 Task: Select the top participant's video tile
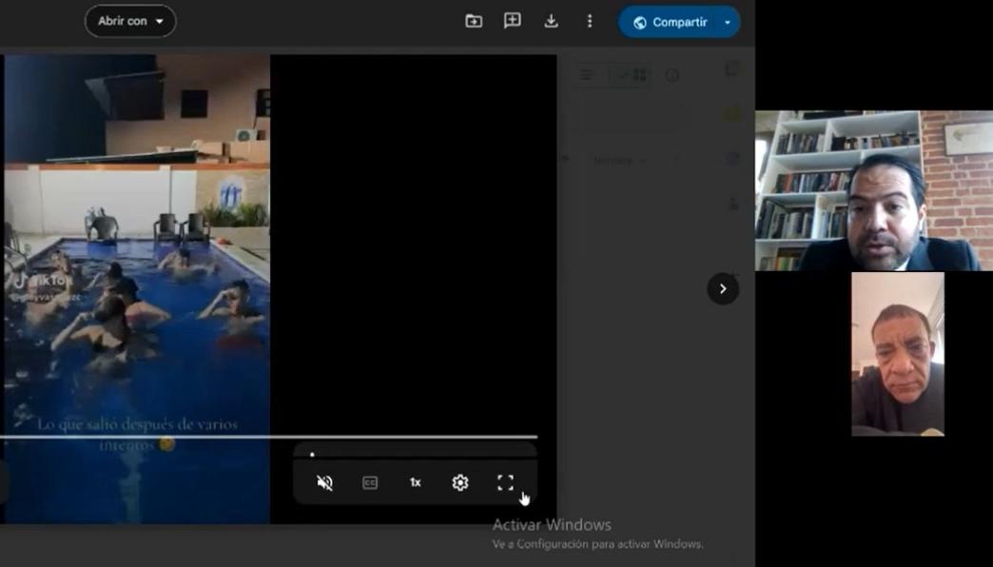point(873,190)
